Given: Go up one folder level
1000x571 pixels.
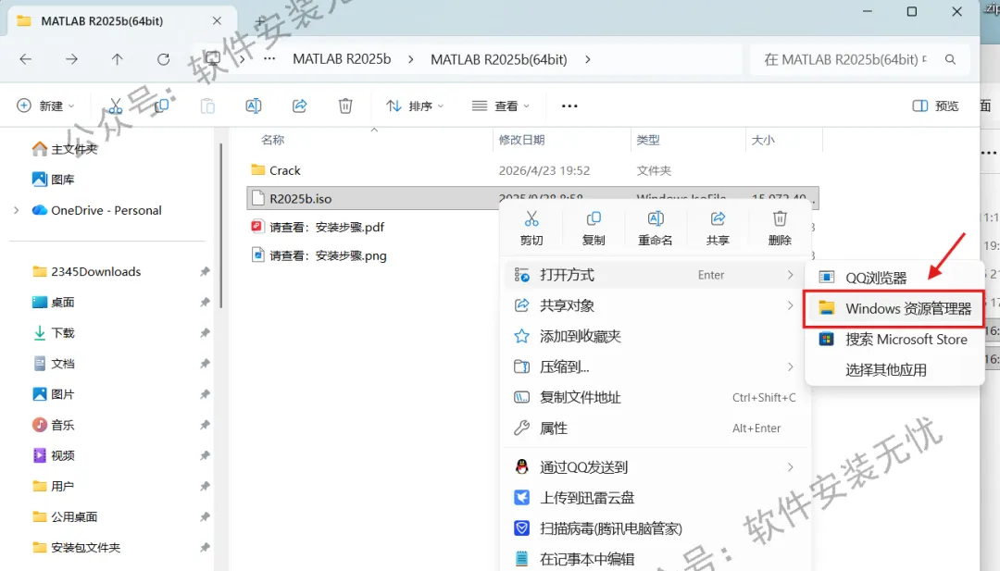Looking at the screenshot, I should coord(118,59).
